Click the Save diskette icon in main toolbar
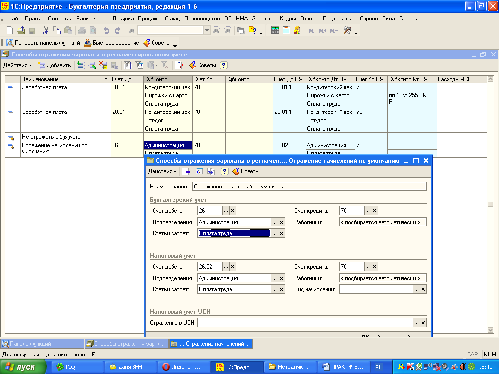499x374 pixels. pos(32,31)
